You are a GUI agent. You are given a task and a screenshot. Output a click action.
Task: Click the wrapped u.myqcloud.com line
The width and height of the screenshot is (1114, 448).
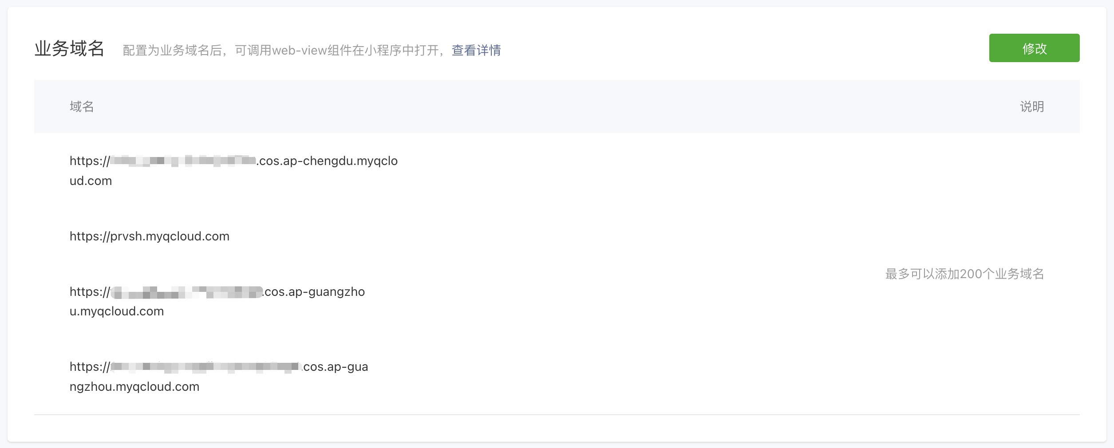[x=117, y=311]
